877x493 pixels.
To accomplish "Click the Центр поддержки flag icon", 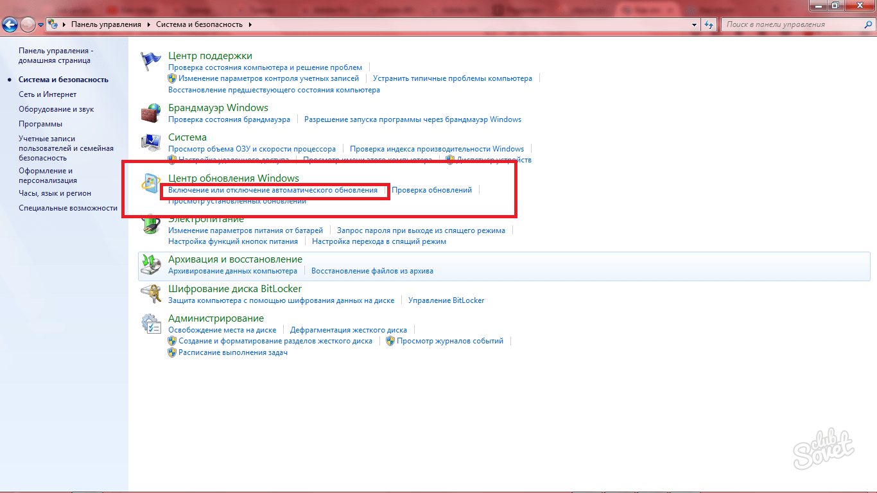I will (151, 62).
